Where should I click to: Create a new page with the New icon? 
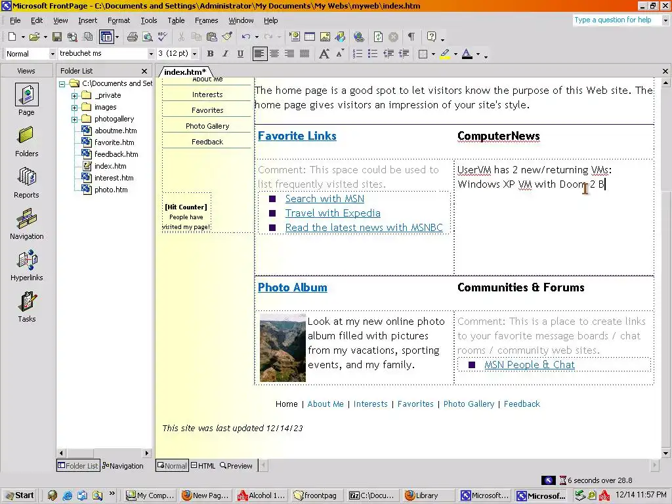pyautogui.click(x=12, y=37)
